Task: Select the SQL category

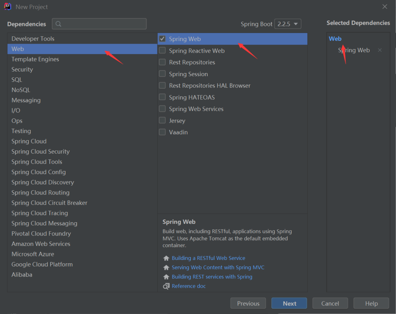Action: 82,80
